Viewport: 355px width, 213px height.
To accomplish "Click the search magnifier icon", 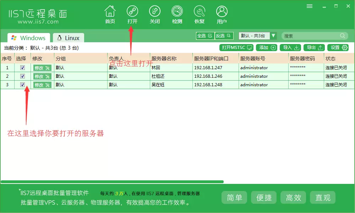I will click(x=343, y=36).
